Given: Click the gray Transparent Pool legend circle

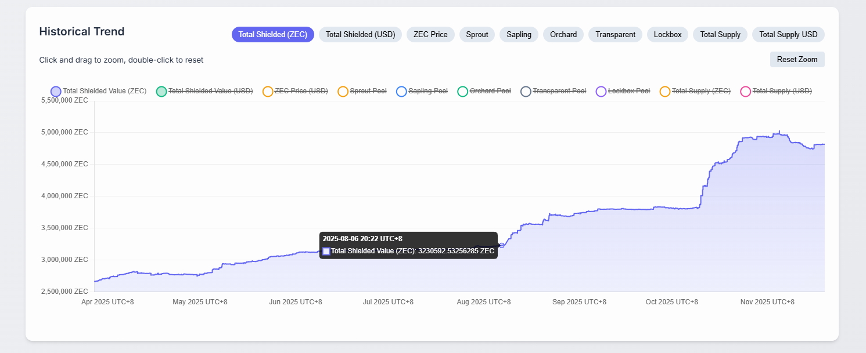Looking at the screenshot, I should tap(526, 91).
